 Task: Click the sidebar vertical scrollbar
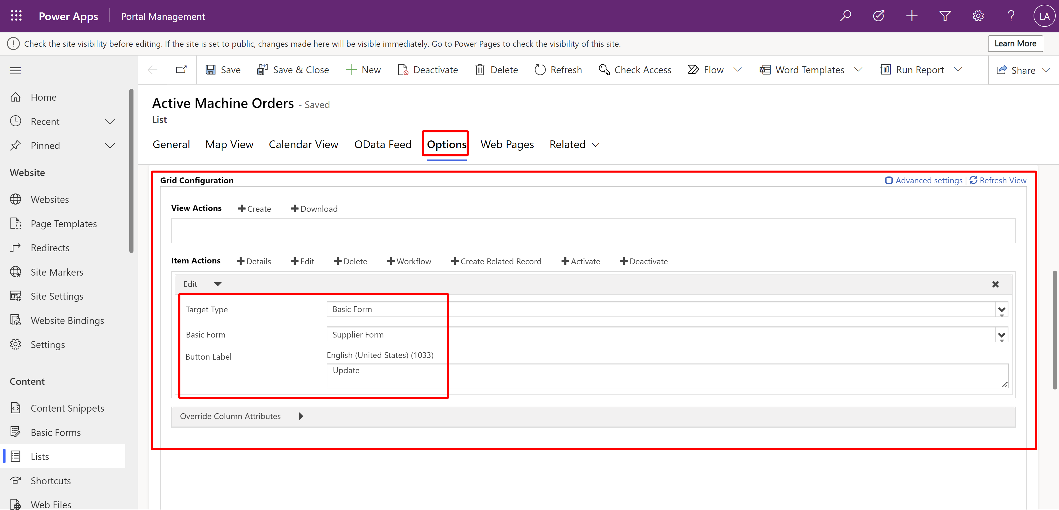(x=131, y=170)
